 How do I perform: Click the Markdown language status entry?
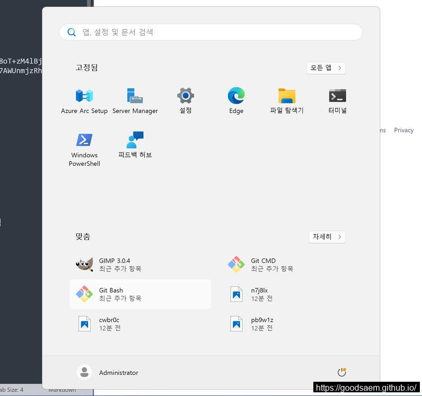pos(62,390)
